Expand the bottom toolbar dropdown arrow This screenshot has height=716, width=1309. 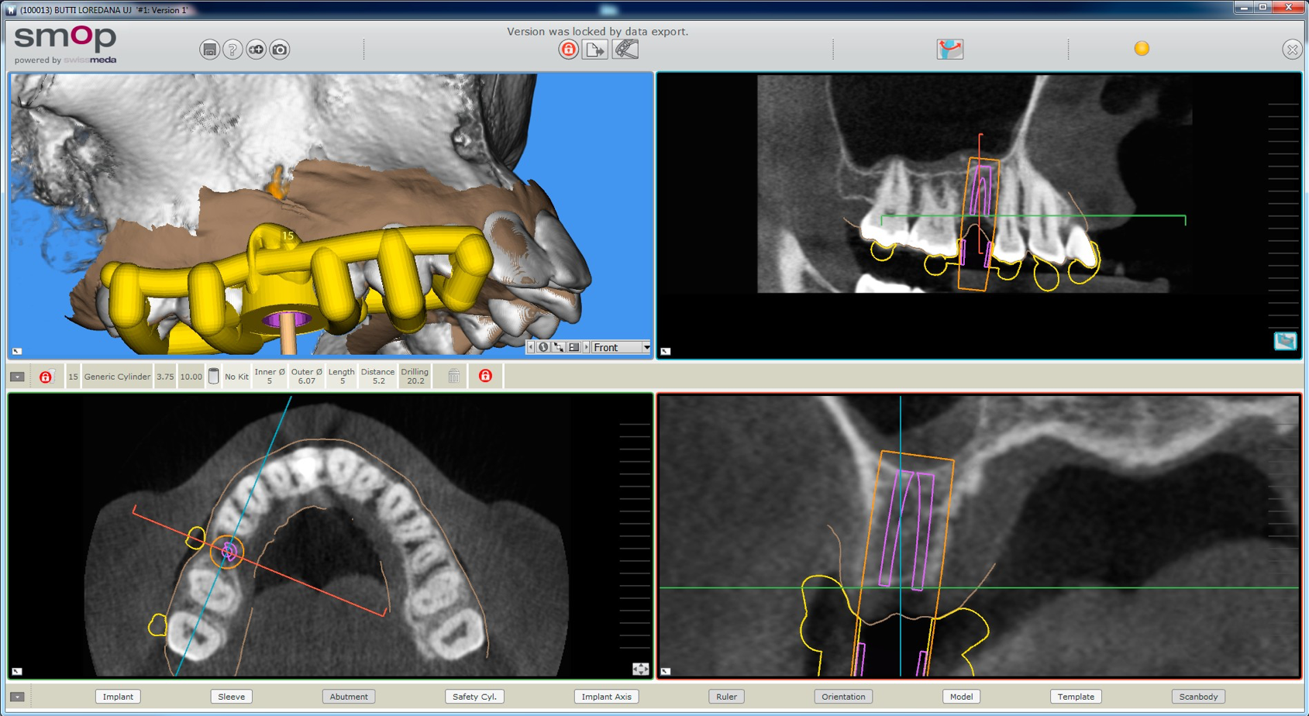17,697
